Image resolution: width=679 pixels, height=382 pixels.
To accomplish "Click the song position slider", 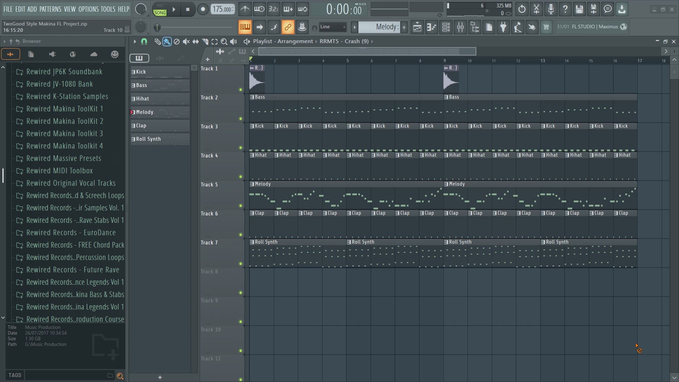I will pos(193,27).
